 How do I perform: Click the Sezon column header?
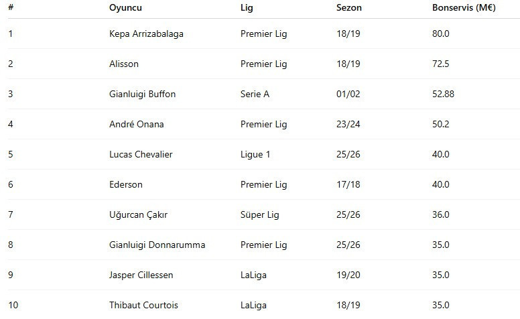tap(348, 8)
